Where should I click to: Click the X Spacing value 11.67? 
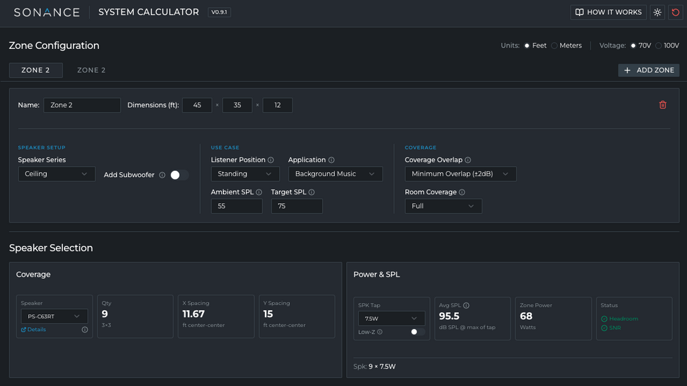pyautogui.click(x=193, y=314)
